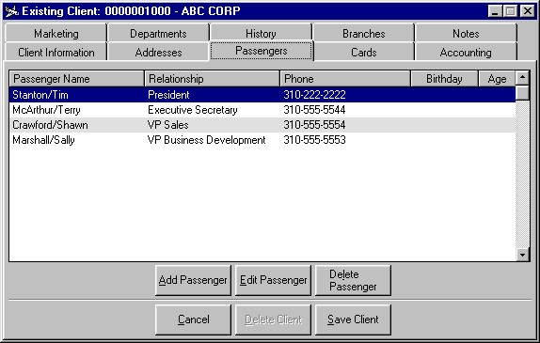Switch to the Departments tab
This screenshot has width=540, height=343.
point(158,33)
